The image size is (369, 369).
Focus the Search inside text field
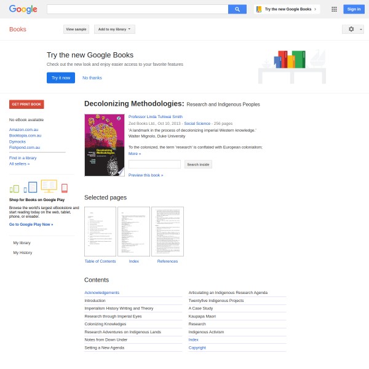click(x=154, y=164)
